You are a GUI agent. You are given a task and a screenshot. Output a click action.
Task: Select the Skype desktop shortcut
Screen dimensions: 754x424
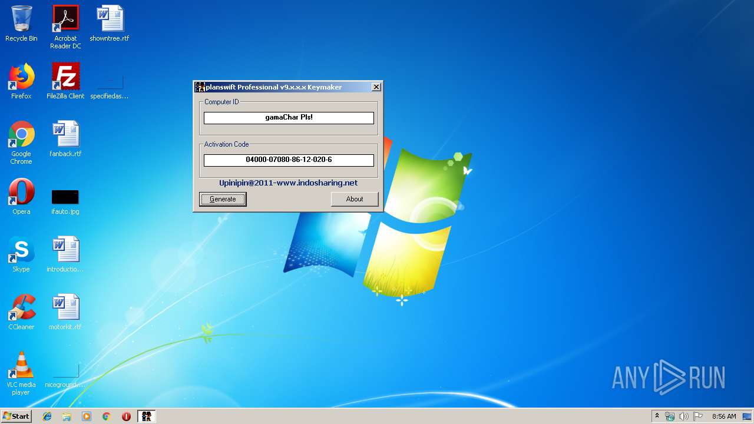pyautogui.click(x=21, y=254)
